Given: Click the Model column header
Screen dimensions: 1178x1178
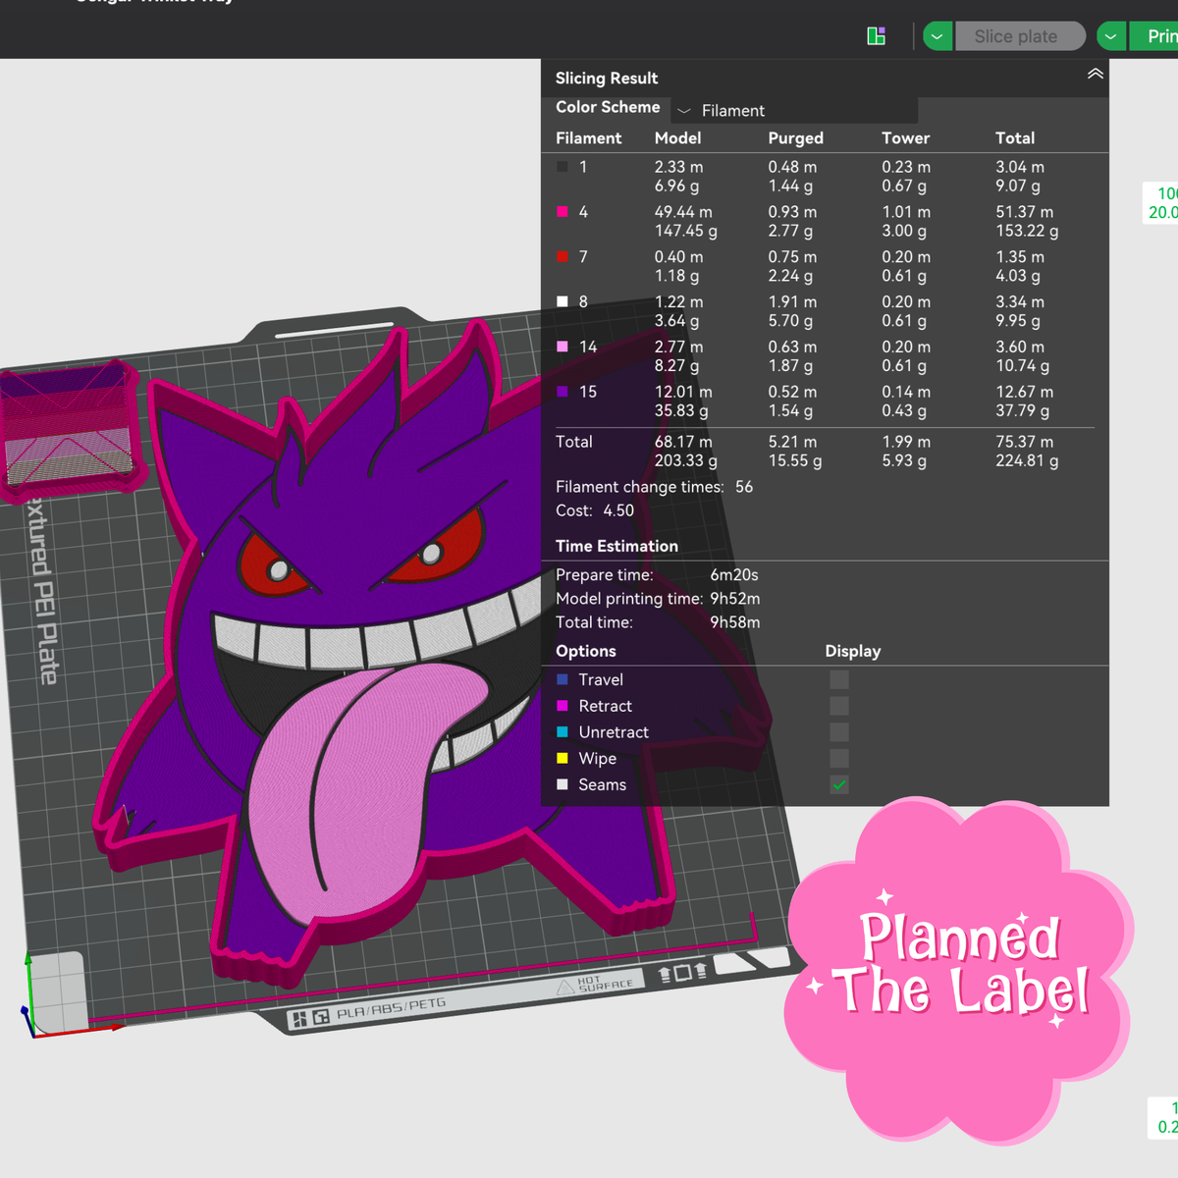Looking at the screenshot, I should 678,138.
